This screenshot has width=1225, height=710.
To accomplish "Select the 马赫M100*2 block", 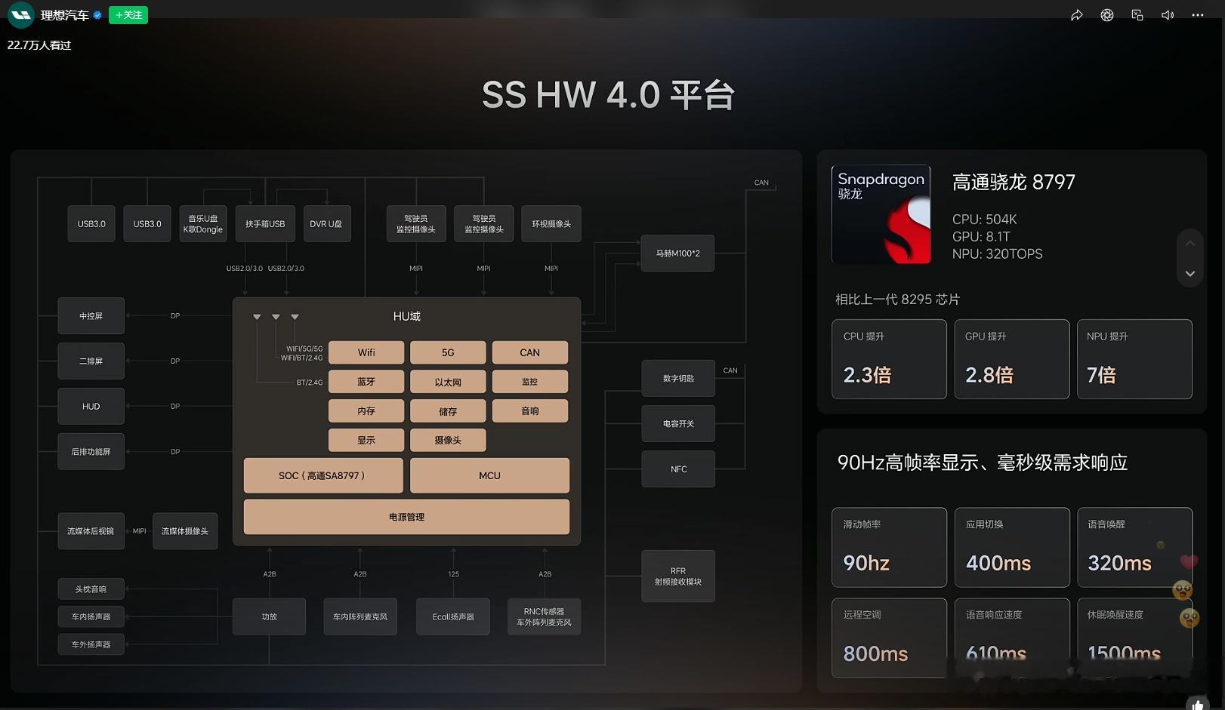I will tap(677, 254).
